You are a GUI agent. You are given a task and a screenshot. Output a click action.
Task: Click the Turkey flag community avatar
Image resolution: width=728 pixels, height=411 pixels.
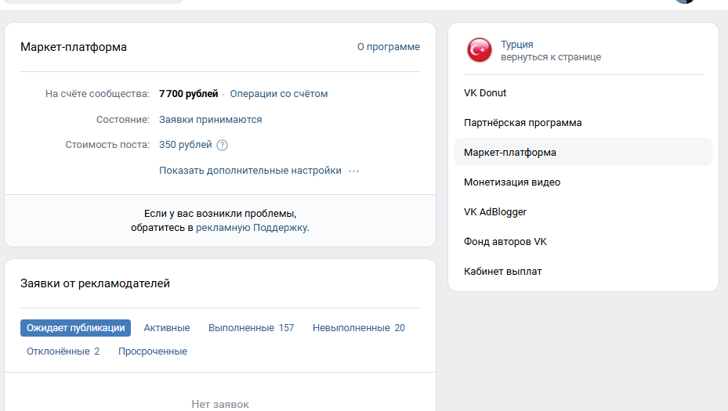479,50
